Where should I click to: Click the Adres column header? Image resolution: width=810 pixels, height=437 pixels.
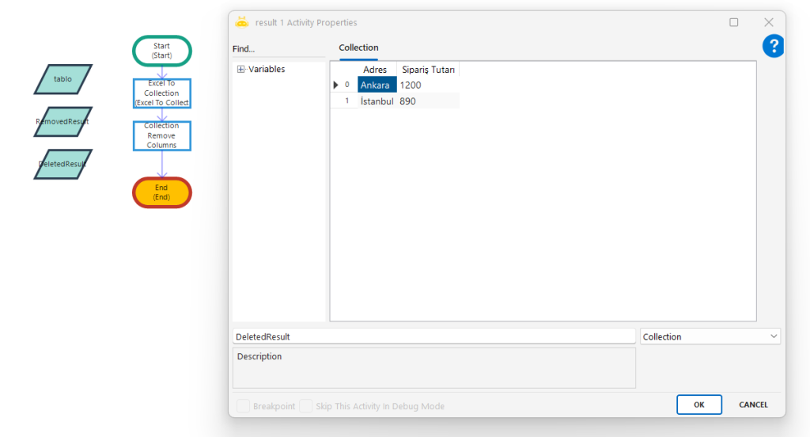click(375, 70)
